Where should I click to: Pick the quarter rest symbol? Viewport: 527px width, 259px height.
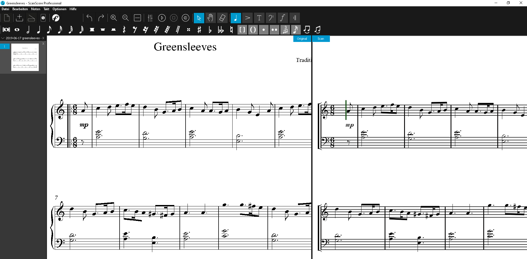click(124, 30)
